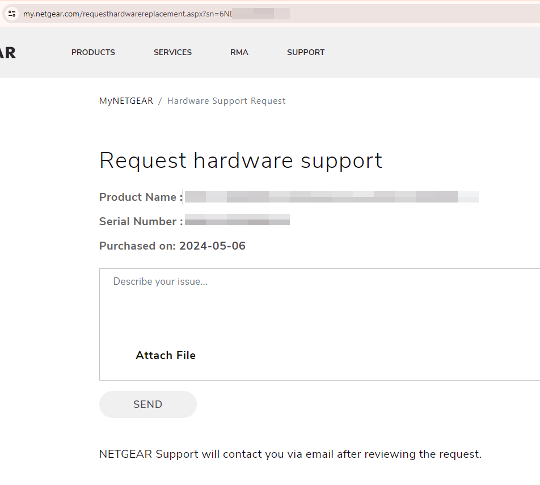Click the purchase date 2024-05-06
This screenshot has height=485, width=540.
[x=212, y=246]
